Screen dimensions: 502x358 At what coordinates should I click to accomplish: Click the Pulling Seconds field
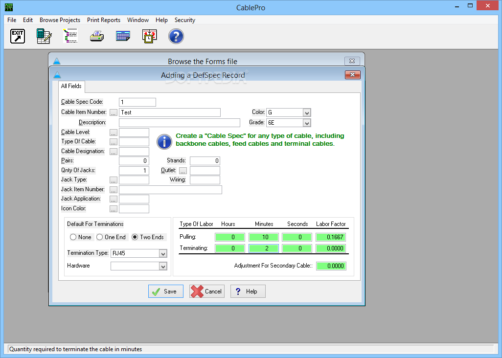pos(297,237)
